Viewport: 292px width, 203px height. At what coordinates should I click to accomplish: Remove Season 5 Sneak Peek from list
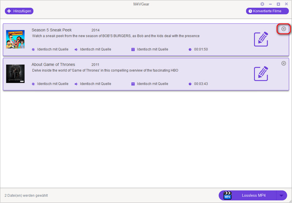coord(284,29)
